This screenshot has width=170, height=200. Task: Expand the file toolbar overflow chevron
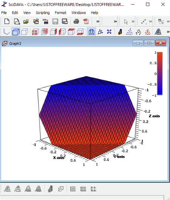[x=97, y=21]
